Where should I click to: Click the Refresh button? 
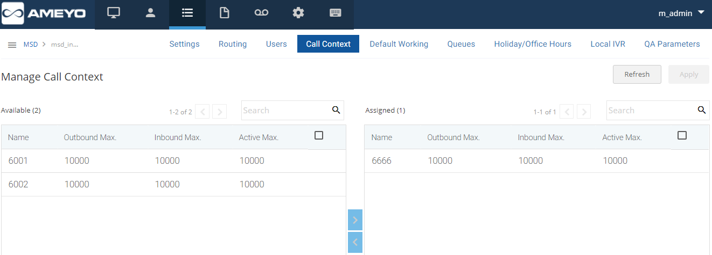(637, 75)
